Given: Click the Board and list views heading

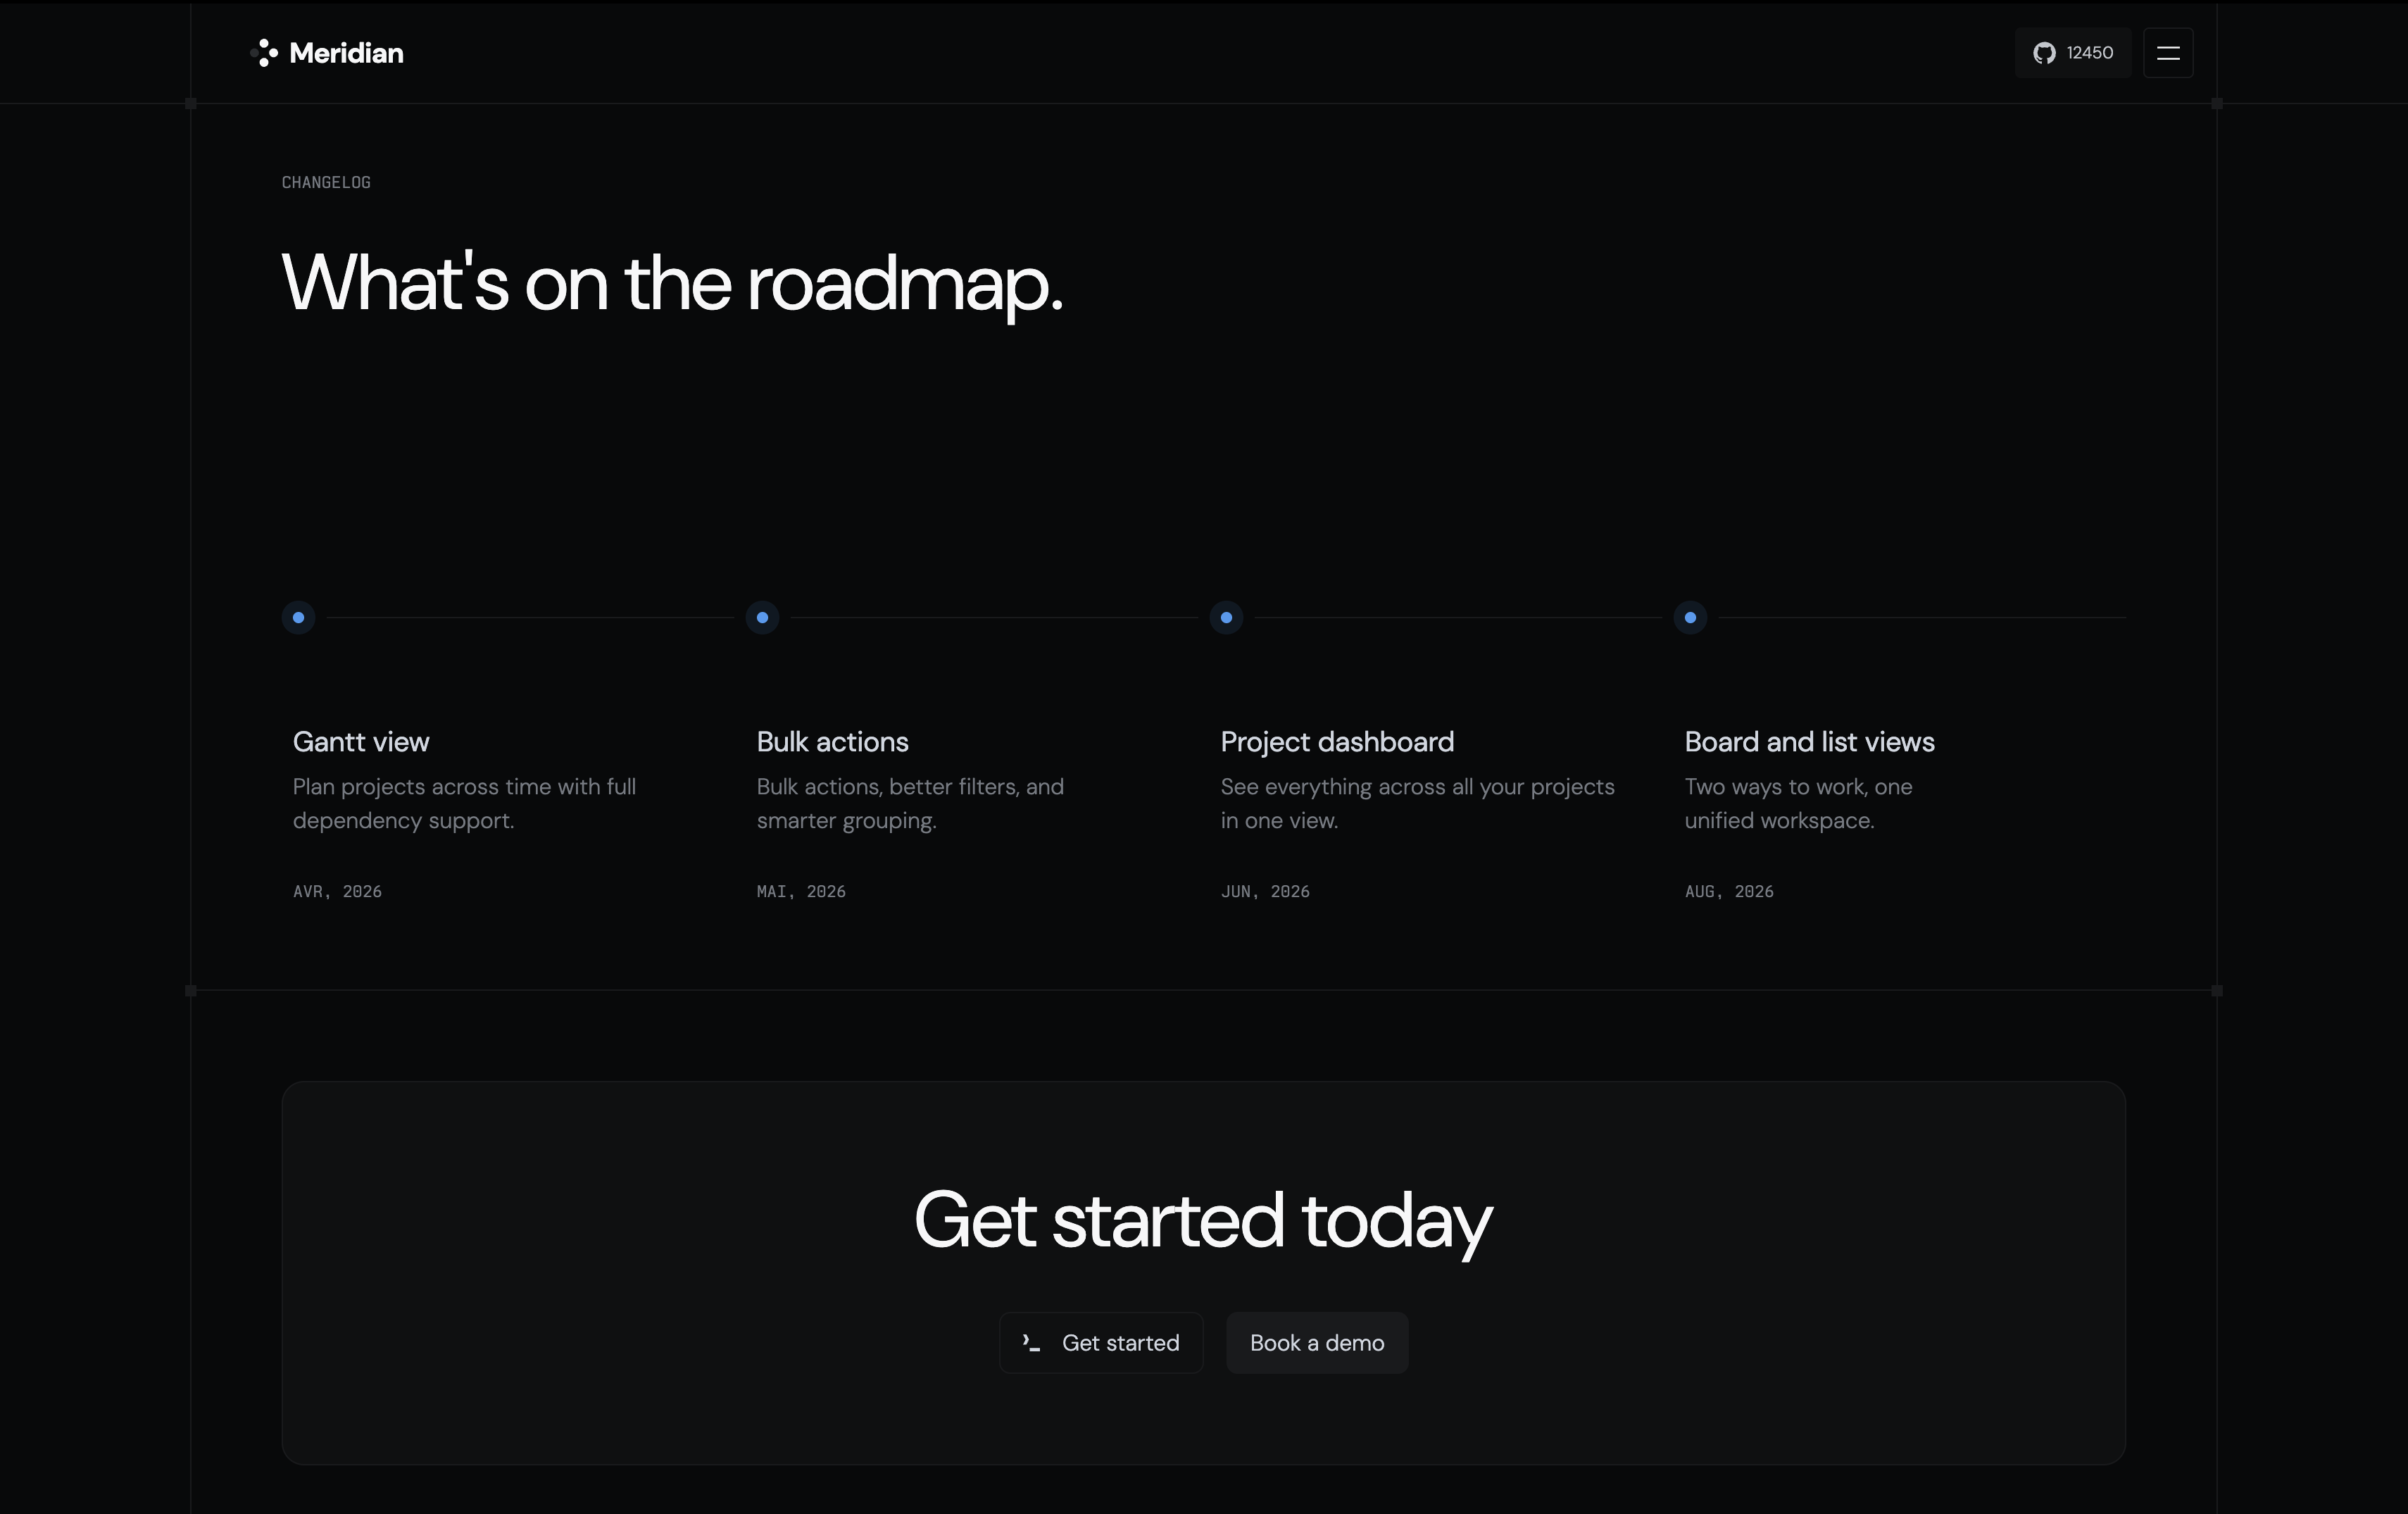Looking at the screenshot, I should (x=1809, y=742).
